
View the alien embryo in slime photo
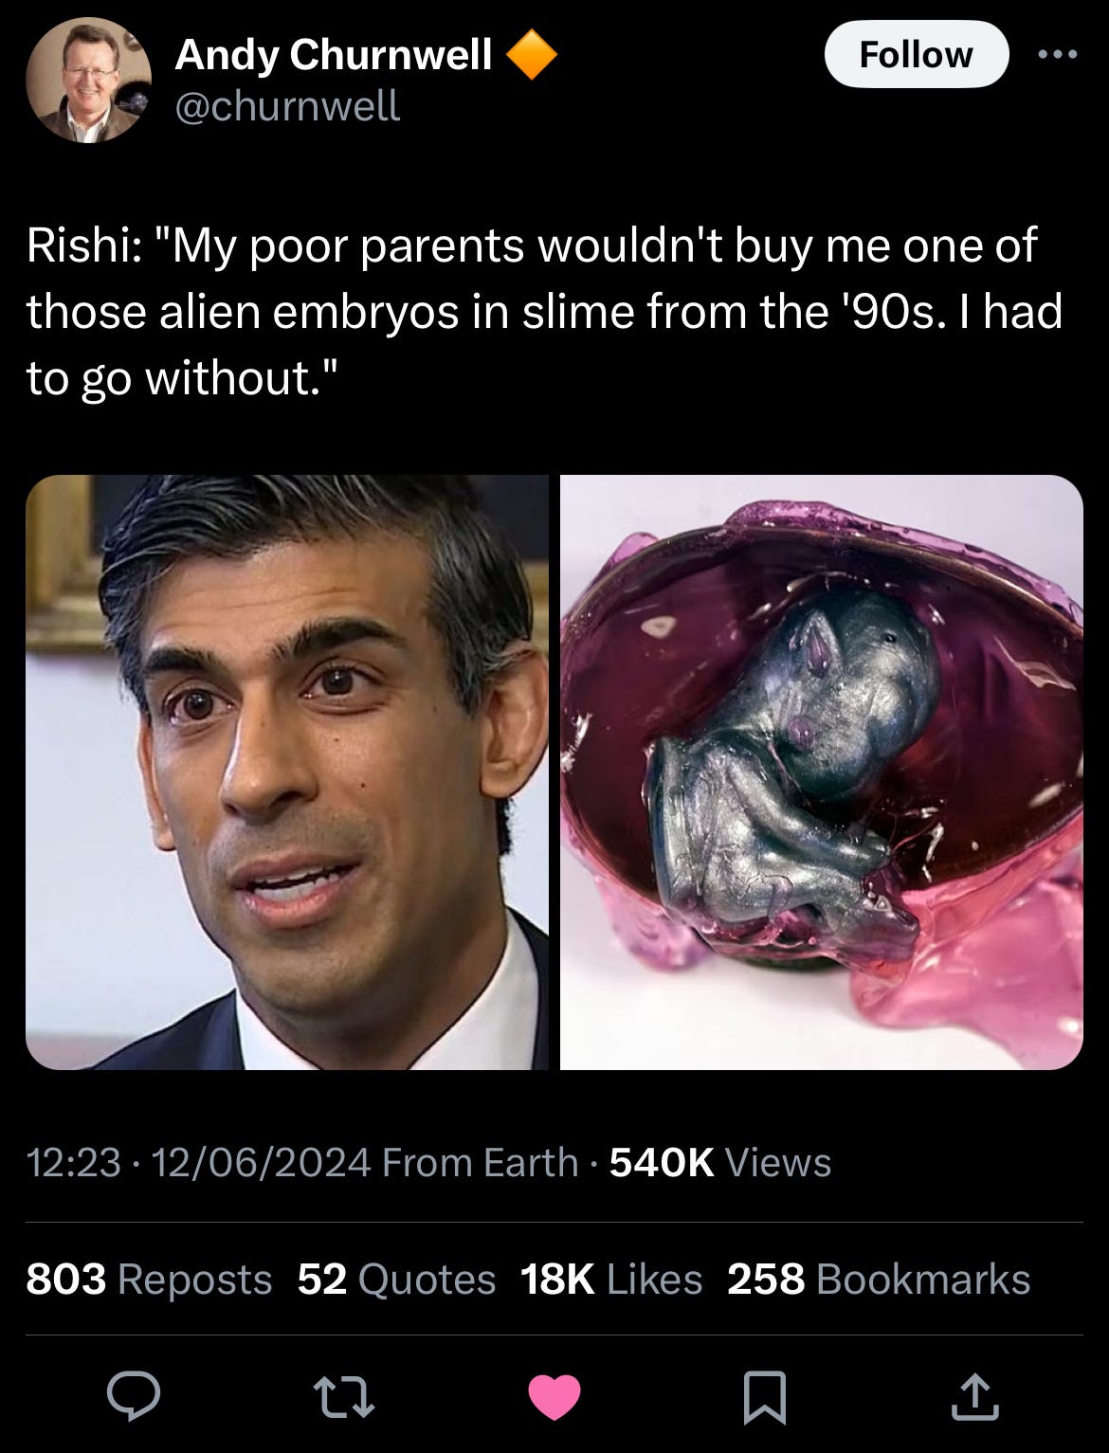coord(822,772)
